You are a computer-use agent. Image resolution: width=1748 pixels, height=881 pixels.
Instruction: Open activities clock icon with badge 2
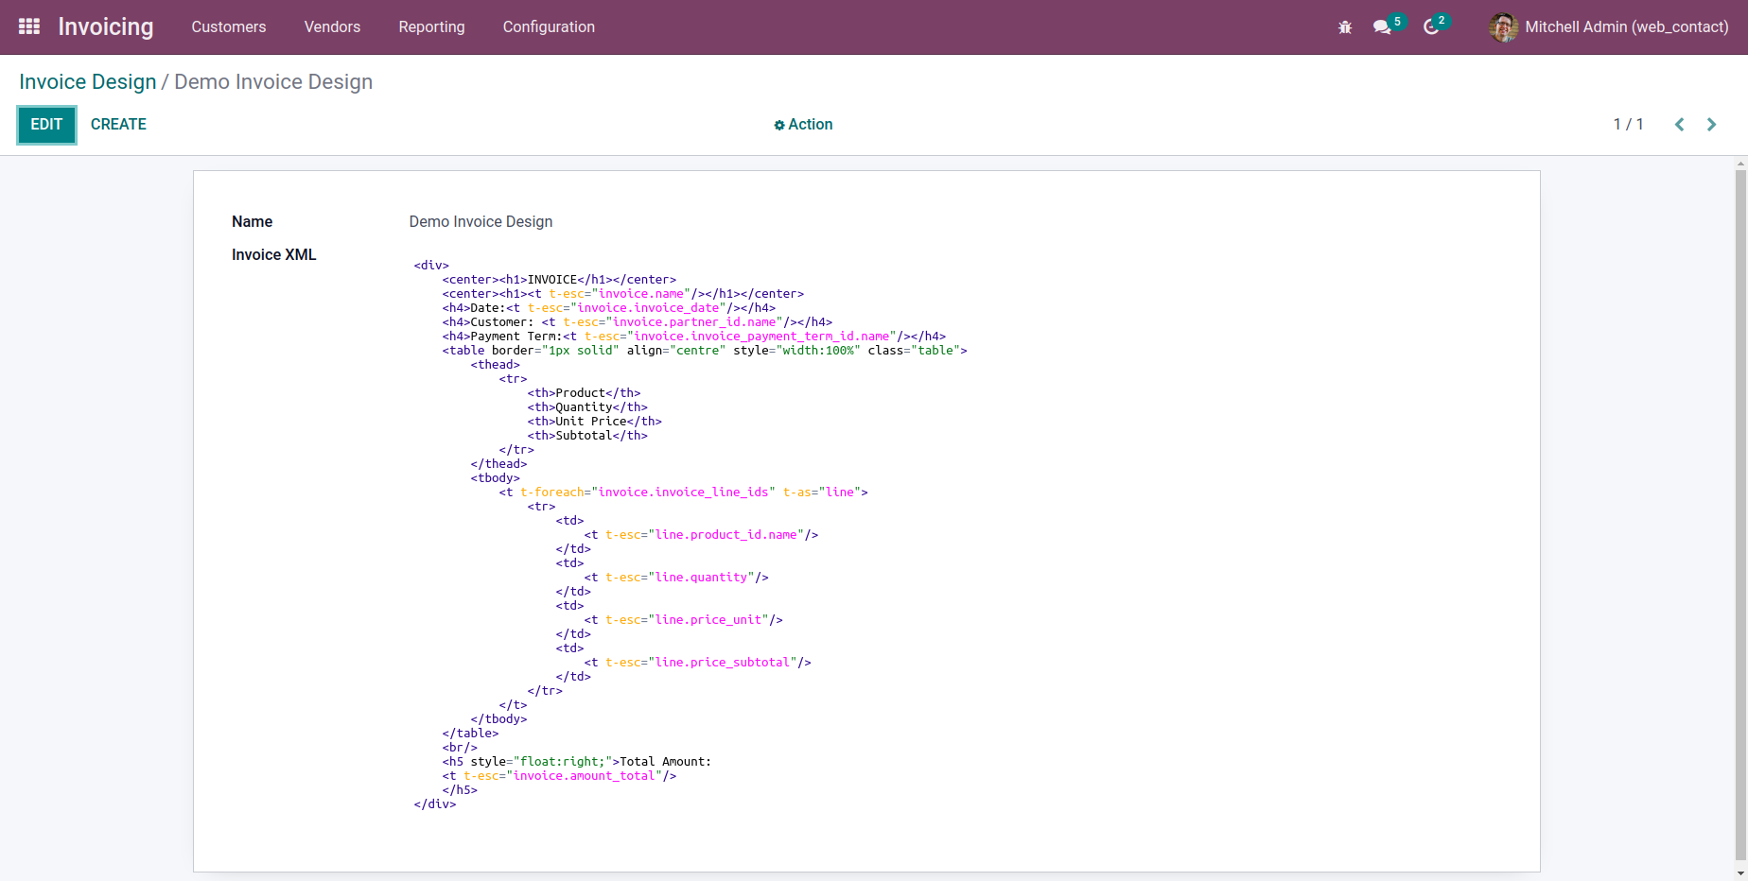1431,27
